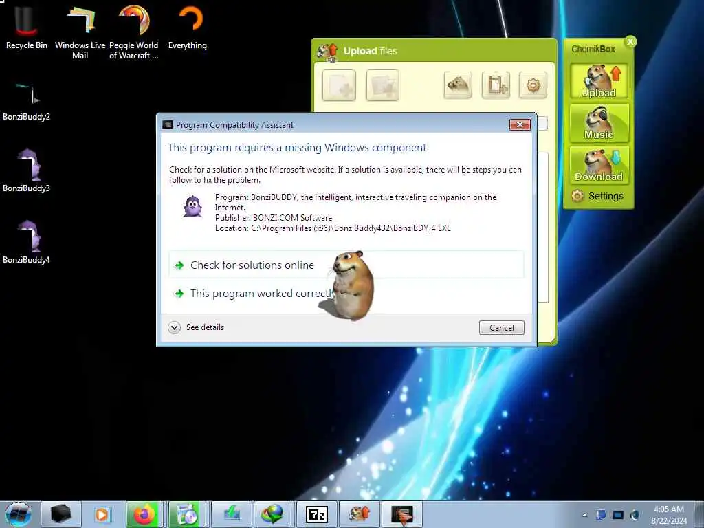Click the add folder button in Upload files

(382, 85)
